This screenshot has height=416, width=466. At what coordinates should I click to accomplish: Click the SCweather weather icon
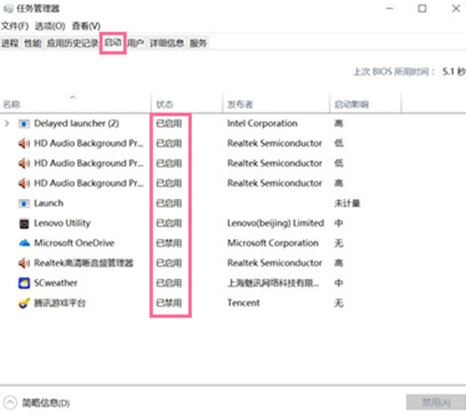24,283
